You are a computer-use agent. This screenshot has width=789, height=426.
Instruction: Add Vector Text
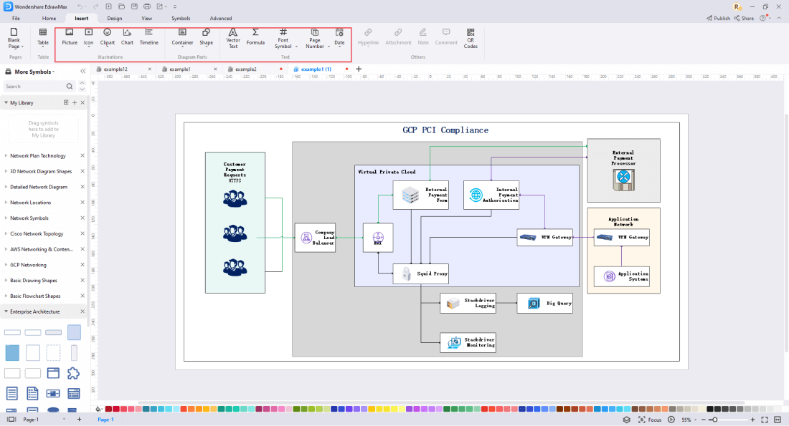pos(233,39)
